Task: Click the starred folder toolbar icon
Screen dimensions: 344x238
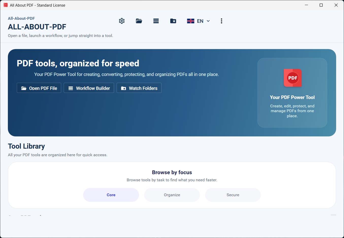Action: 173,21
